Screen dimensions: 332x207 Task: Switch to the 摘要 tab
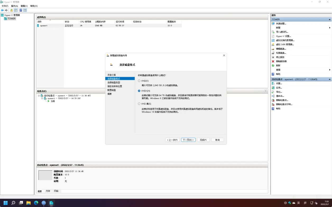pos(40,191)
